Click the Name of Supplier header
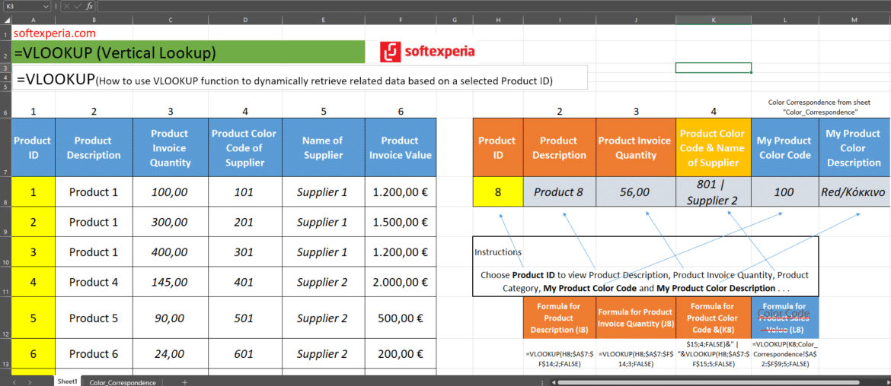Image resolution: width=891 pixels, height=386 pixels. coord(324,147)
